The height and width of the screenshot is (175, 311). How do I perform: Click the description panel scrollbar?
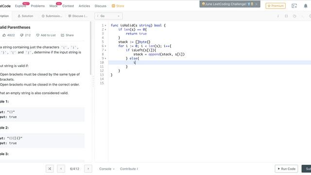(91, 48)
